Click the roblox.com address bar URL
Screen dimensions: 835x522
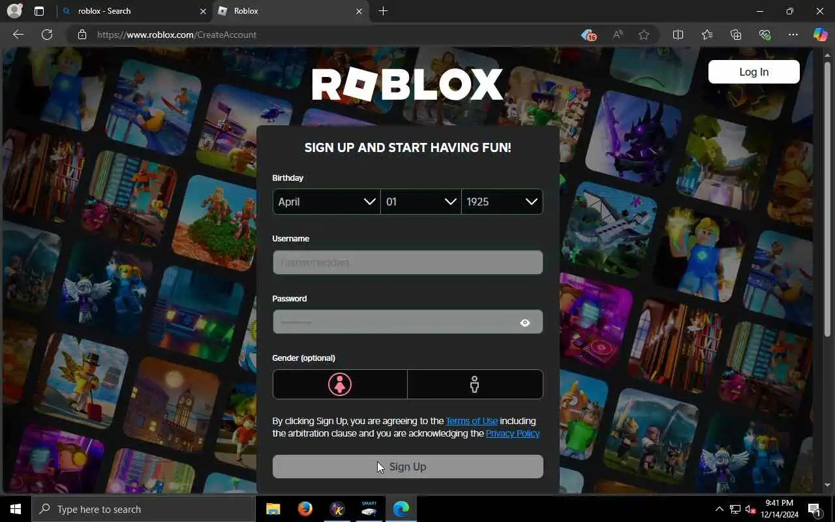[177, 35]
